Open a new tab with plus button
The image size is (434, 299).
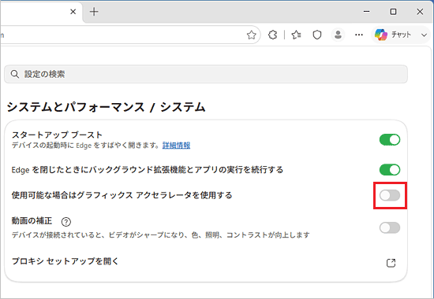point(94,12)
